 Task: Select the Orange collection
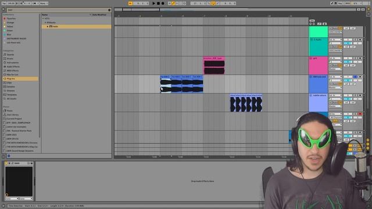pos(10,23)
